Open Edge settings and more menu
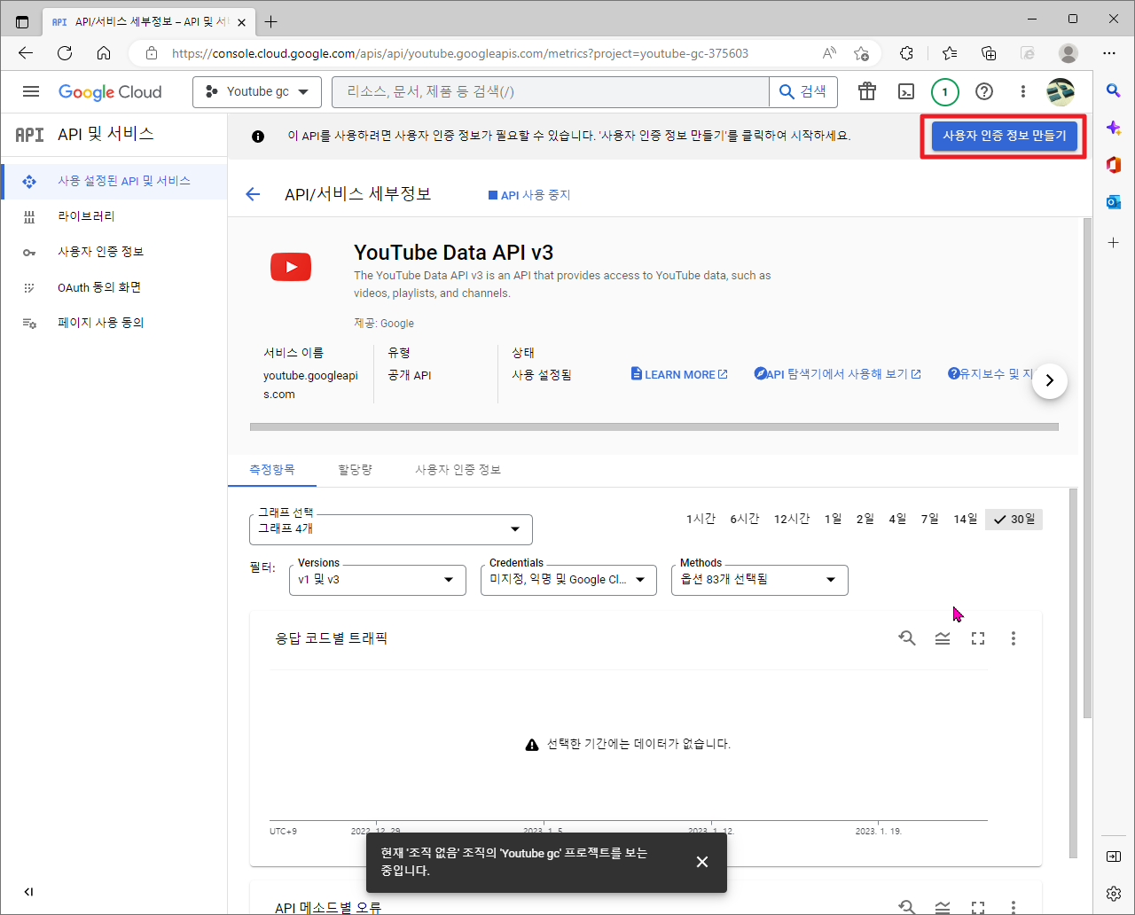The width and height of the screenshot is (1135, 915). click(1109, 53)
